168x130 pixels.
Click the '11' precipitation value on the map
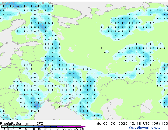38,107
